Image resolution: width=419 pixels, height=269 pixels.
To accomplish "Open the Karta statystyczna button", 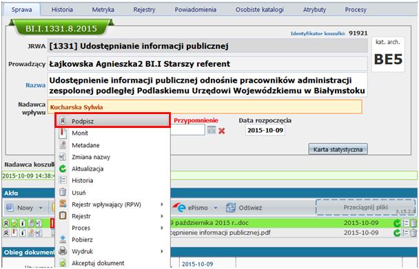I will point(338,149).
